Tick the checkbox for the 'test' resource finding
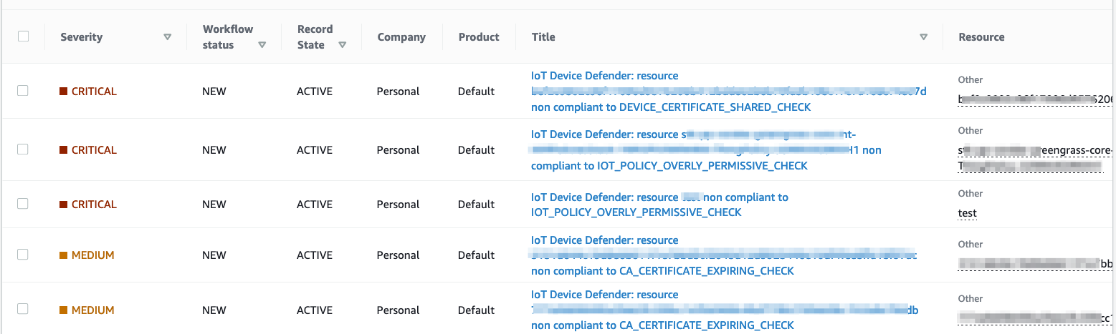1116x334 pixels. coord(23,204)
